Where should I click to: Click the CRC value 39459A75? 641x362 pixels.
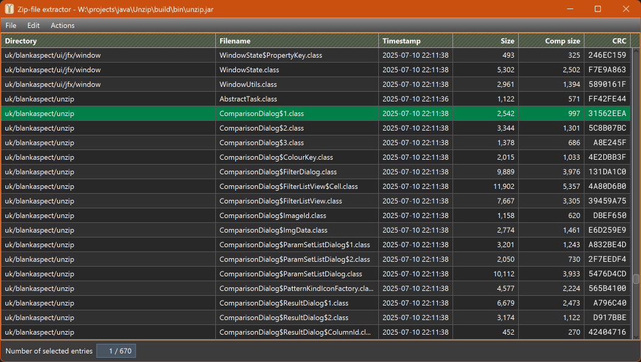point(607,201)
